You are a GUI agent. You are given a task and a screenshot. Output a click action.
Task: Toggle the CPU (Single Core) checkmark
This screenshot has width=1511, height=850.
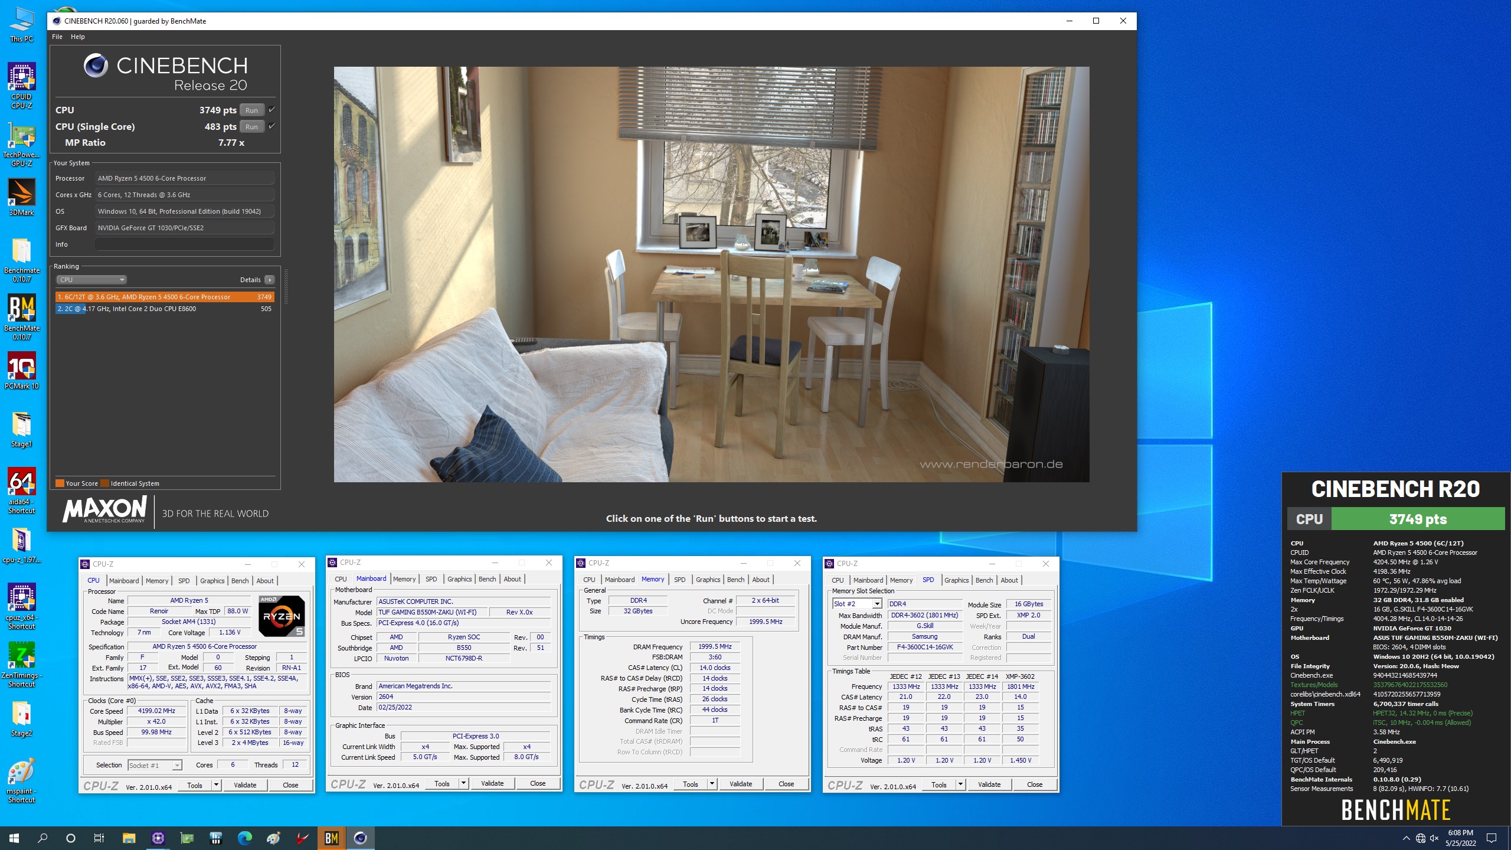coord(272,126)
